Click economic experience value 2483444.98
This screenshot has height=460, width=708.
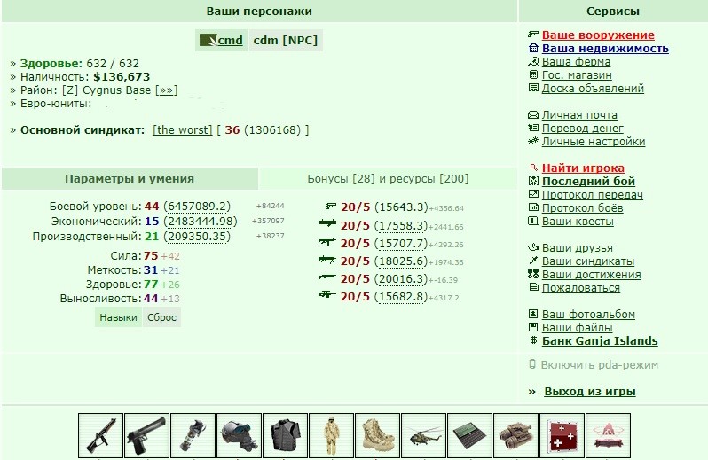201,222
